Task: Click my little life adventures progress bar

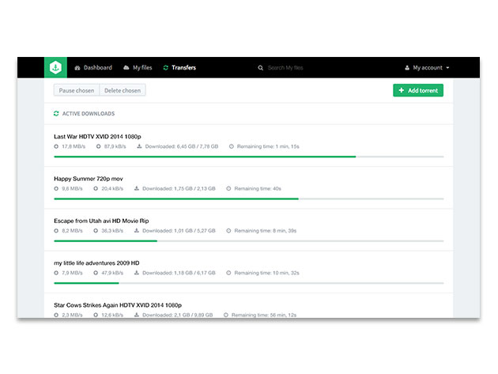Action: pyautogui.click(x=249, y=283)
